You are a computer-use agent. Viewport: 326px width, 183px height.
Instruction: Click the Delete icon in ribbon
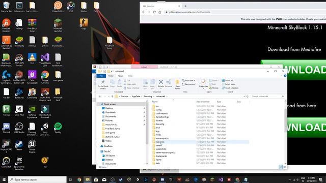click(161, 83)
